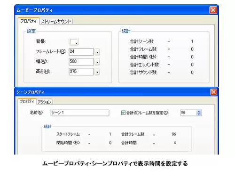Viewport: 235px width, 172px height.
Task: Click the height field showing 375
Action: pos(81,72)
